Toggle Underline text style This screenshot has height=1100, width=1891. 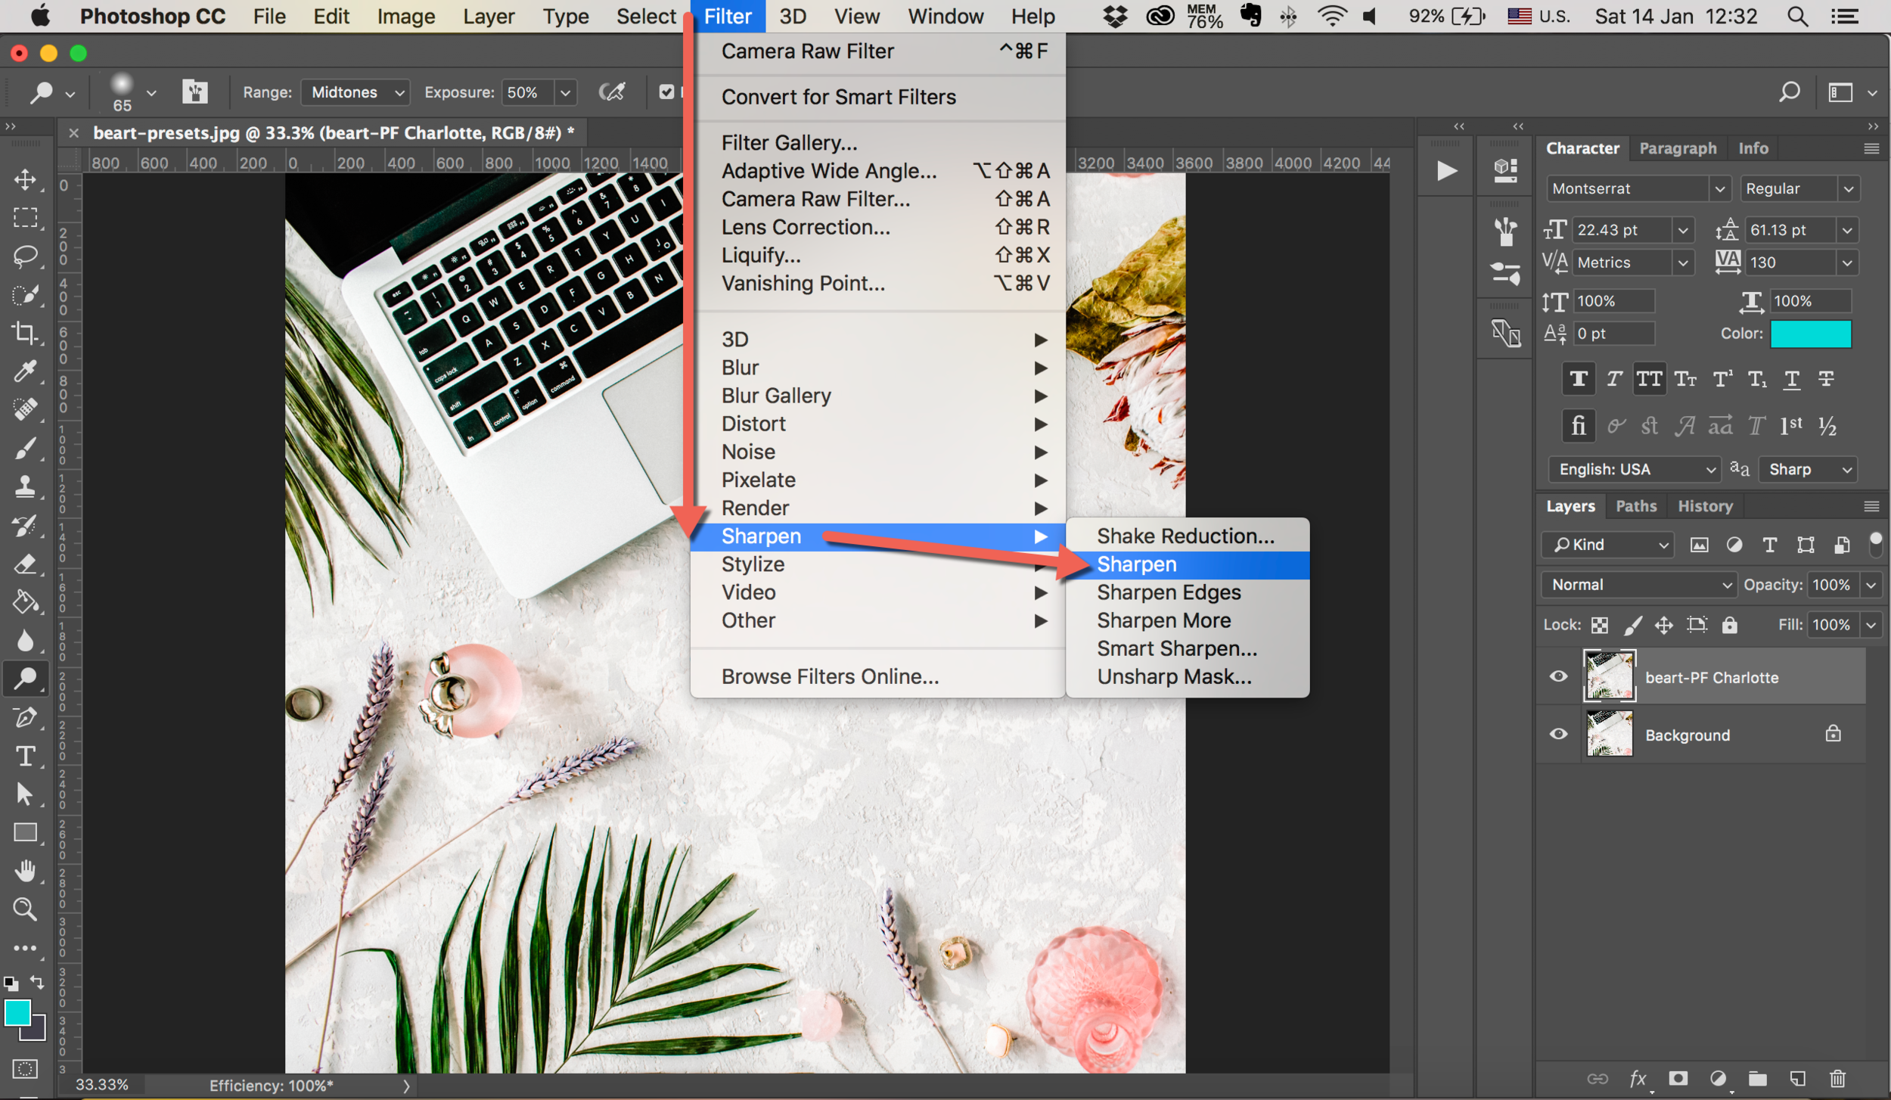1791,379
